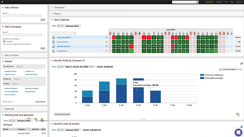Viewport: 244px width, 137px height.
Task: Show all recent Companies
Action: pos(20,67)
